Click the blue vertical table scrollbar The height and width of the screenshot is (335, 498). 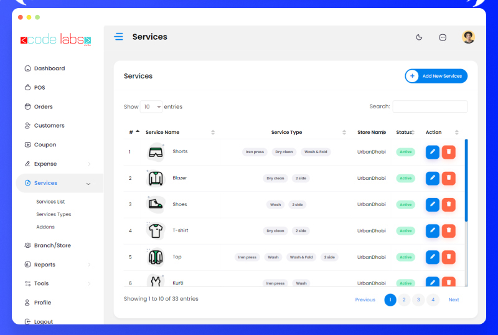(x=466, y=181)
